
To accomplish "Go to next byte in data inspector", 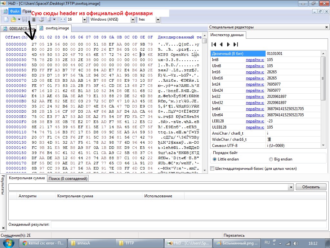I will click(x=228, y=44).
